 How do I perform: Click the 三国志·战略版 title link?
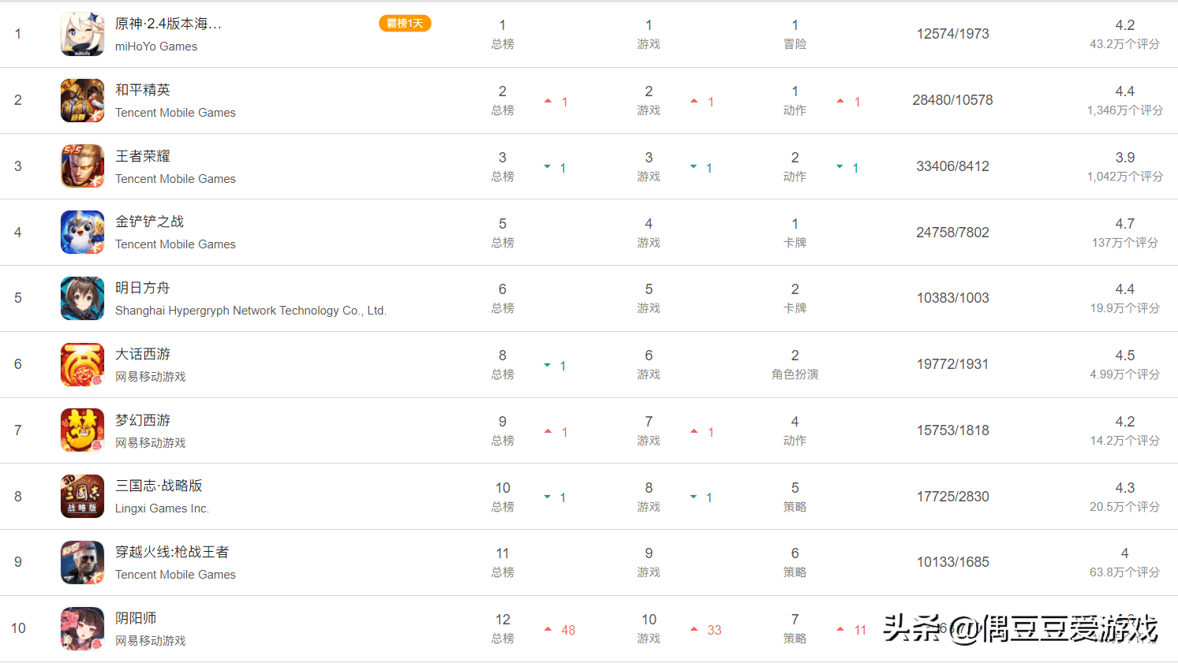coord(159,486)
